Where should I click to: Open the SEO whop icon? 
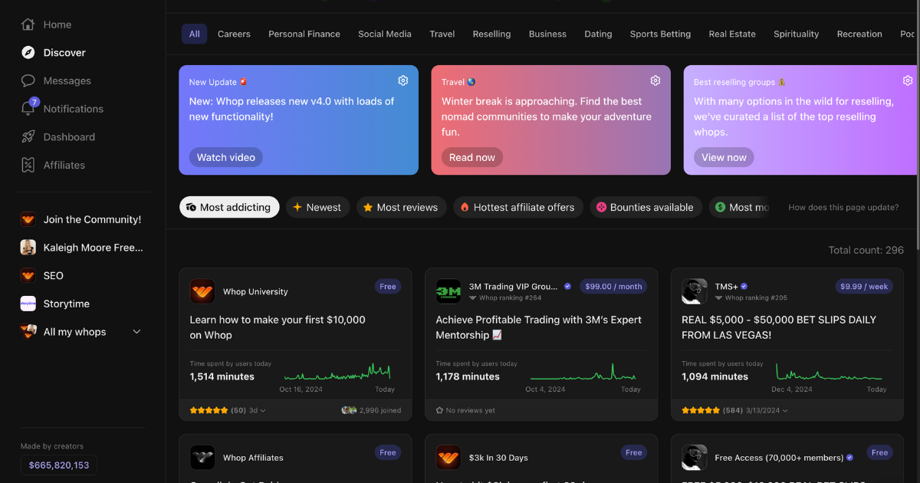click(28, 275)
